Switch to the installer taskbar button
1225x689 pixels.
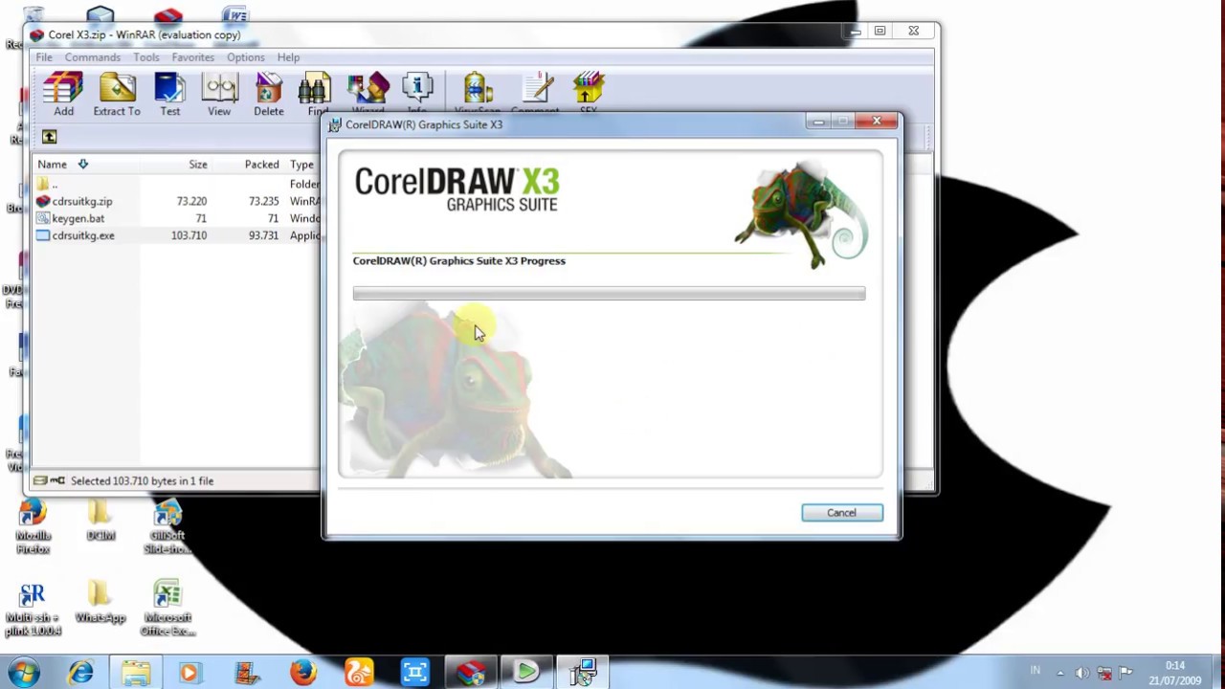pyautogui.click(x=583, y=673)
